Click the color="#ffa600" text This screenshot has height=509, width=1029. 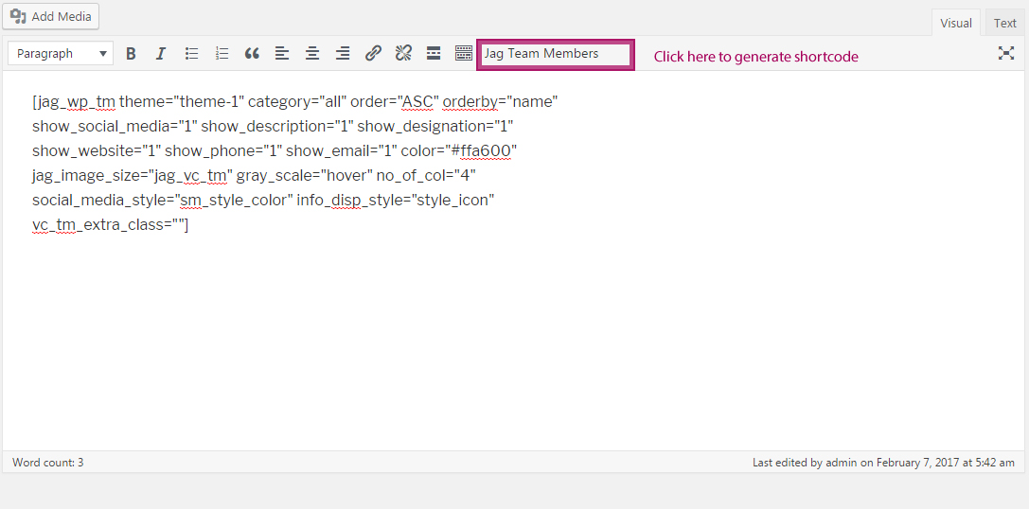[x=459, y=150]
